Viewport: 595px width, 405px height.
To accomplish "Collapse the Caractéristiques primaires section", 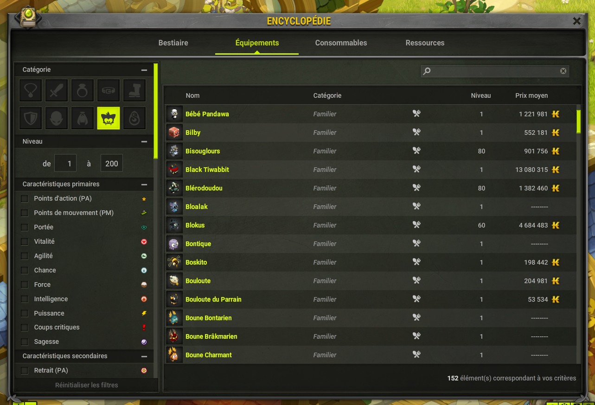I will (x=144, y=184).
